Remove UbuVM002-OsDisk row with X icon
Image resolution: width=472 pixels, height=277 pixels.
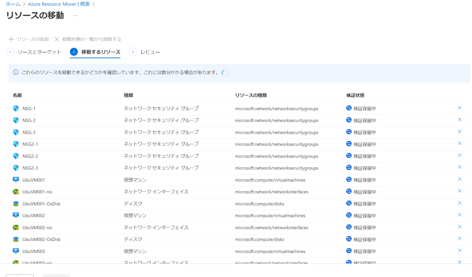(x=459, y=239)
